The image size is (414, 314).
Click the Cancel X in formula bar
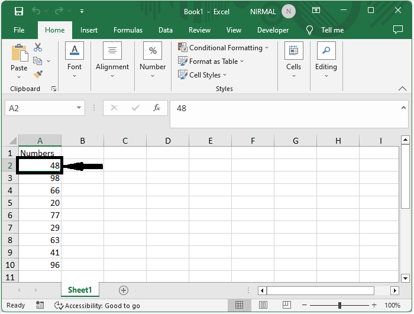pyautogui.click(x=114, y=108)
